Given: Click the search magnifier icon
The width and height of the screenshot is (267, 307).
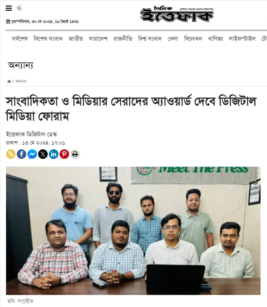Looking at the screenshot, I should [19, 8].
